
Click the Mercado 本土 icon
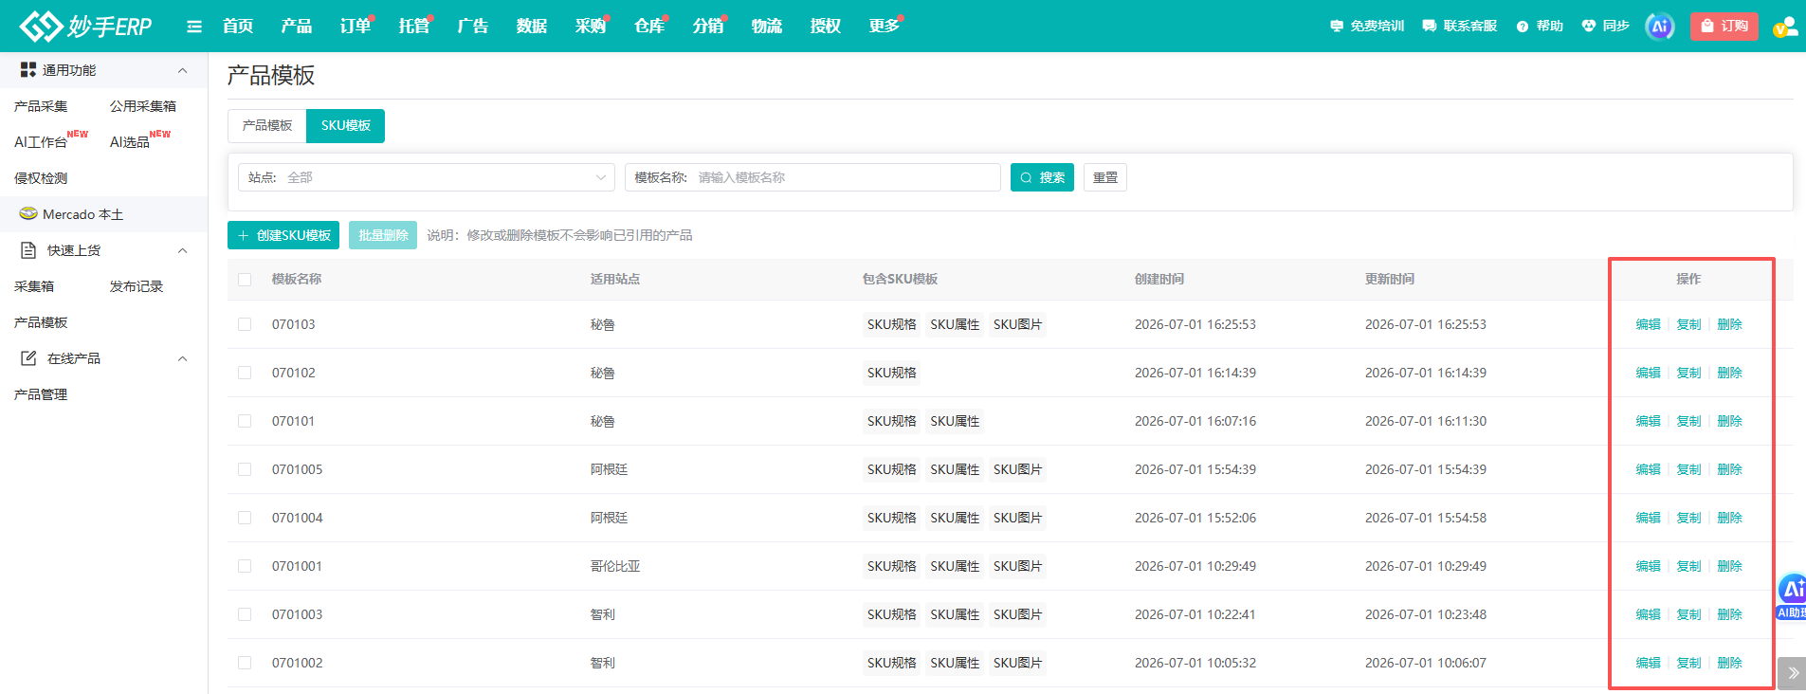click(x=28, y=213)
